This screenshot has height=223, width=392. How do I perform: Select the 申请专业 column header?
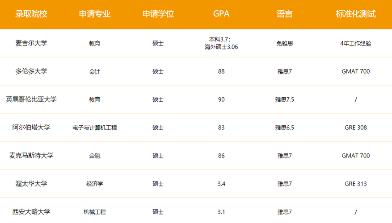95,14
